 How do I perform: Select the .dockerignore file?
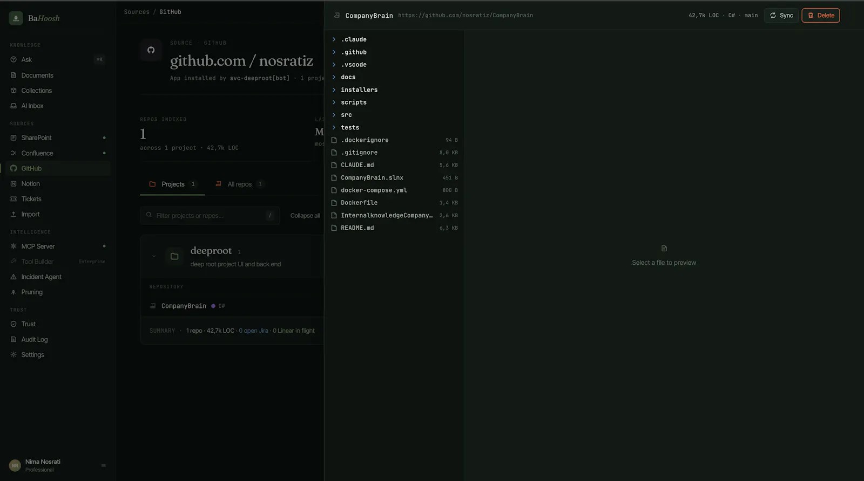click(x=394, y=140)
